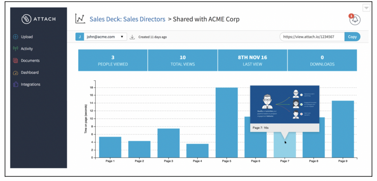Open the Sales Deck: Sales Directors link
This screenshot has height=181, width=377.
click(x=127, y=19)
